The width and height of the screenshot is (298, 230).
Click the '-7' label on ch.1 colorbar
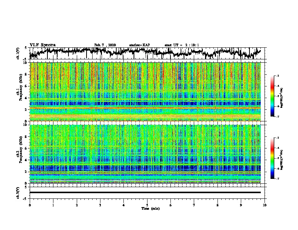pos(277,117)
